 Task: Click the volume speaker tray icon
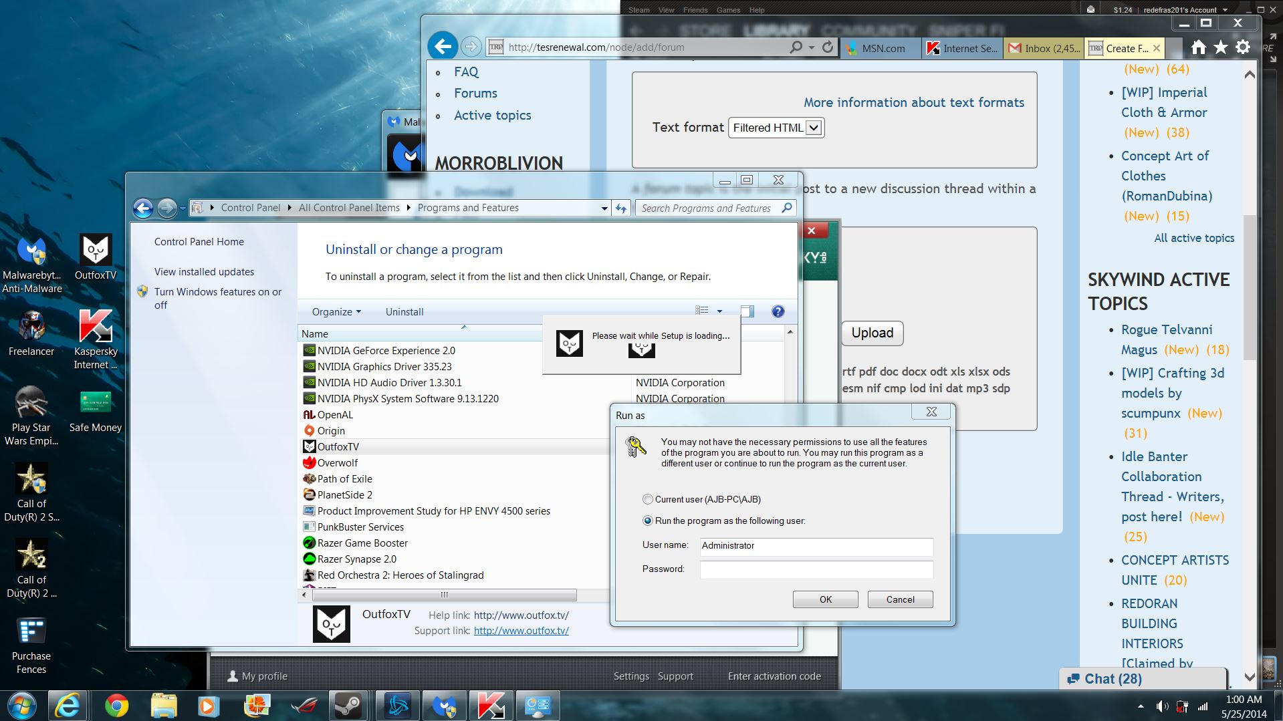pos(1162,706)
